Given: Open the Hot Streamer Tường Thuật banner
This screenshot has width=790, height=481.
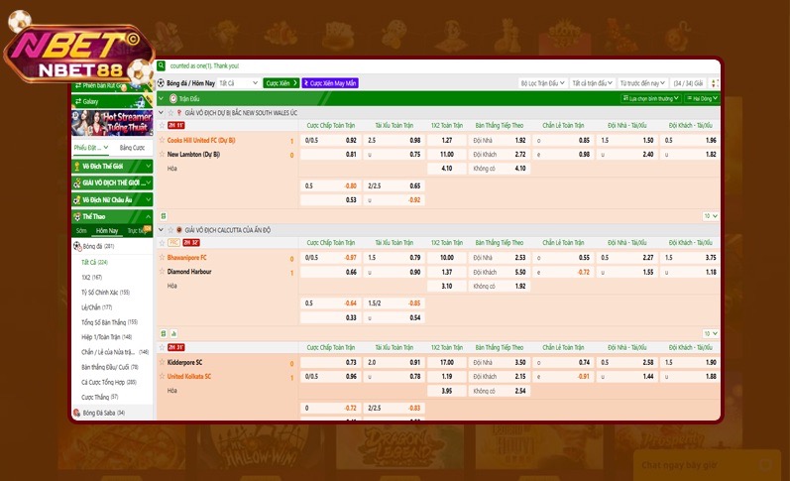Looking at the screenshot, I should coord(112,122).
